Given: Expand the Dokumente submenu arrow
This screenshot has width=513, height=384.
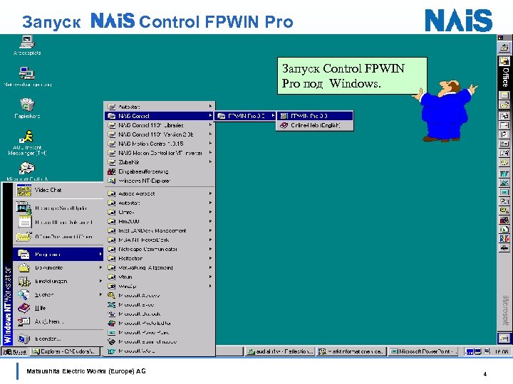Looking at the screenshot, I should pyautogui.click(x=100, y=267).
